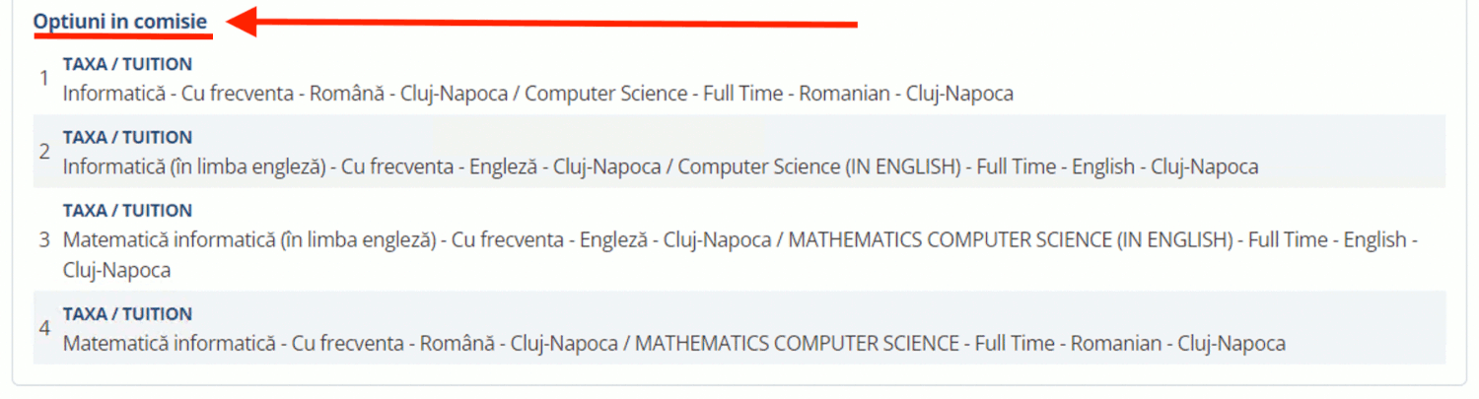Click "MATHEMATICS COMPUTER SCIENCE (IN ENGLISH)" text

(x=1011, y=240)
